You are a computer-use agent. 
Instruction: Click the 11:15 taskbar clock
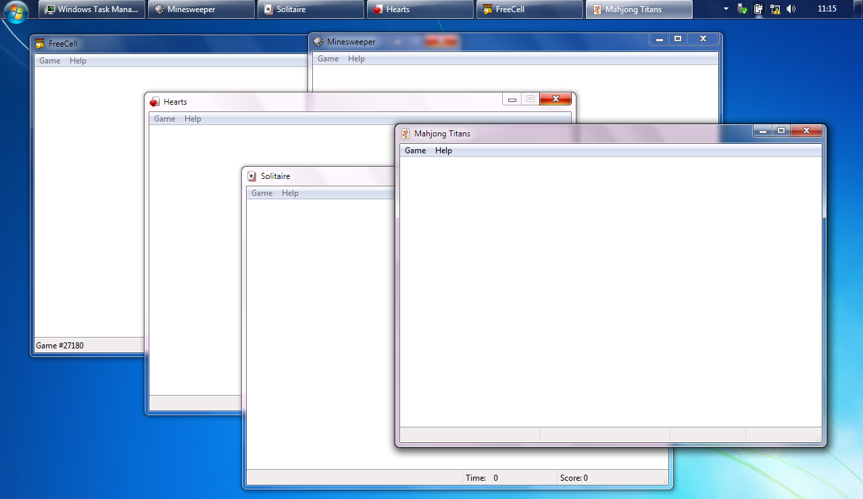(x=827, y=9)
